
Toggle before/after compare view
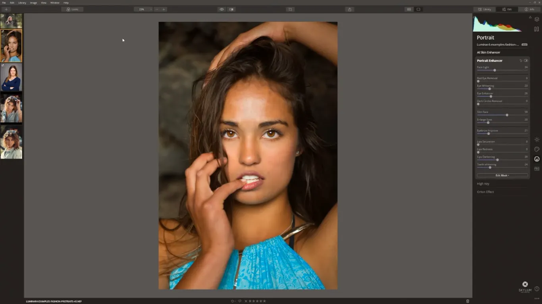click(x=231, y=9)
